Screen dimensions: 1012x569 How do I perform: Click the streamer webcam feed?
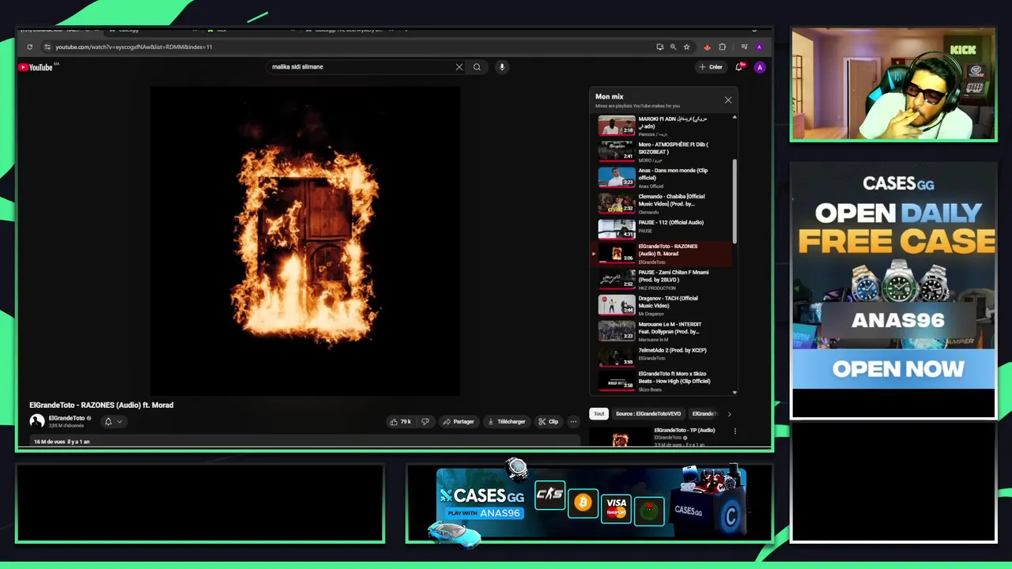tap(893, 85)
